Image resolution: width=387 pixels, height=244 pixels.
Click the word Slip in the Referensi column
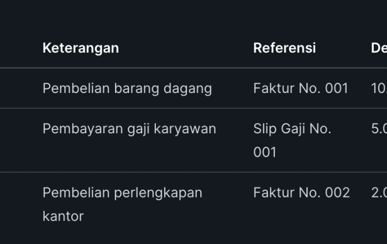pyautogui.click(x=264, y=129)
